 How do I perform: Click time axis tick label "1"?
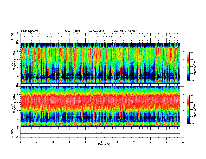coord(37,142)
